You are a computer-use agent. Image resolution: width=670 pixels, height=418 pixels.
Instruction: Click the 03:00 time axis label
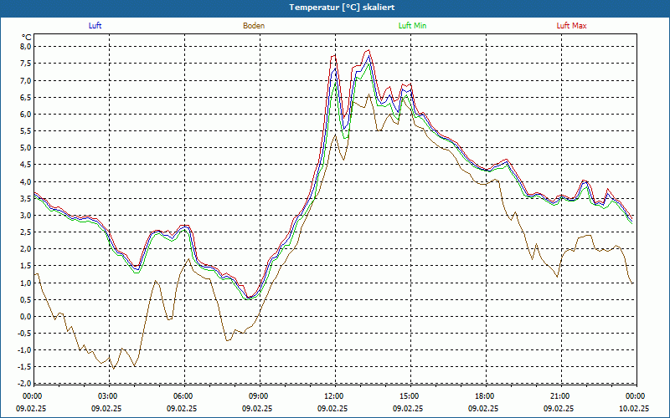point(106,396)
